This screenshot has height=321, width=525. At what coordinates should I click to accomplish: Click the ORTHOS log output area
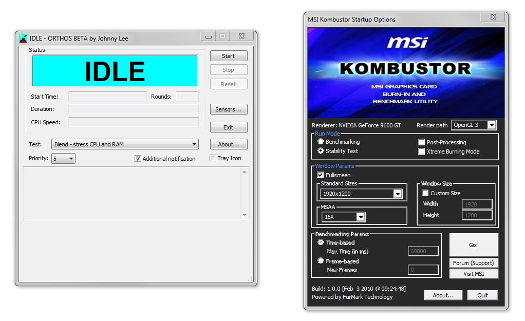[132, 194]
